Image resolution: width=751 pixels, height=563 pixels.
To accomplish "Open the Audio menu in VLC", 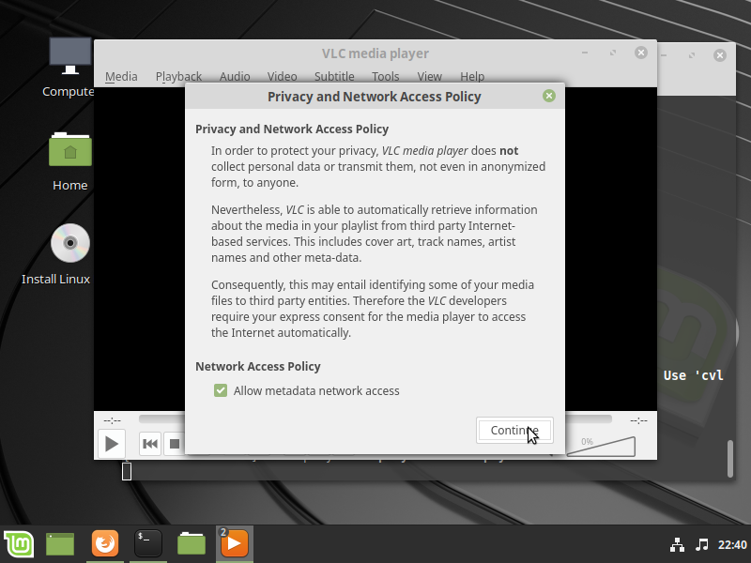I will [x=235, y=77].
